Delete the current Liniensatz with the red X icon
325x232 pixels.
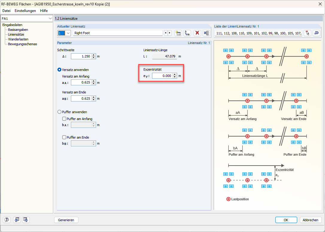point(197,33)
